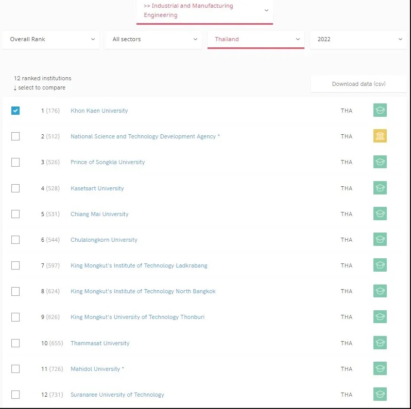This screenshot has height=409, width=411.
Task: Click rank text "2 (512)"
Action: click(50, 136)
